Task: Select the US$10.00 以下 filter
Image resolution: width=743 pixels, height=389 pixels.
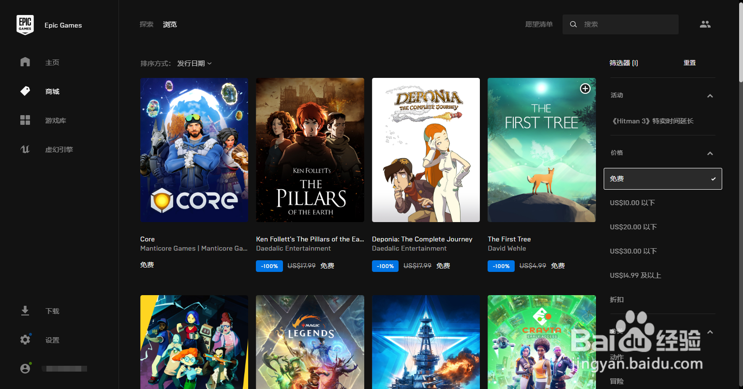Action: [x=632, y=203]
